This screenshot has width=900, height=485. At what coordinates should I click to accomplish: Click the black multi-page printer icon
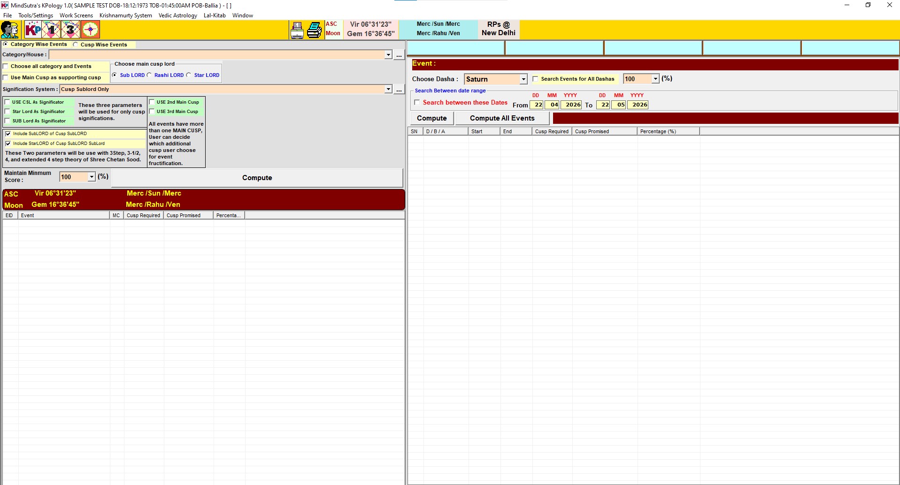[314, 30]
